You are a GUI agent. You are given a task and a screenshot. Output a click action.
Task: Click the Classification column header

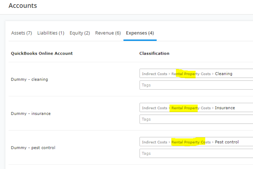(x=154, y=53)
